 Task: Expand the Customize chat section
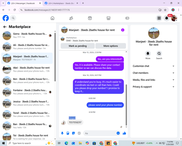click(x=154, y=66)
